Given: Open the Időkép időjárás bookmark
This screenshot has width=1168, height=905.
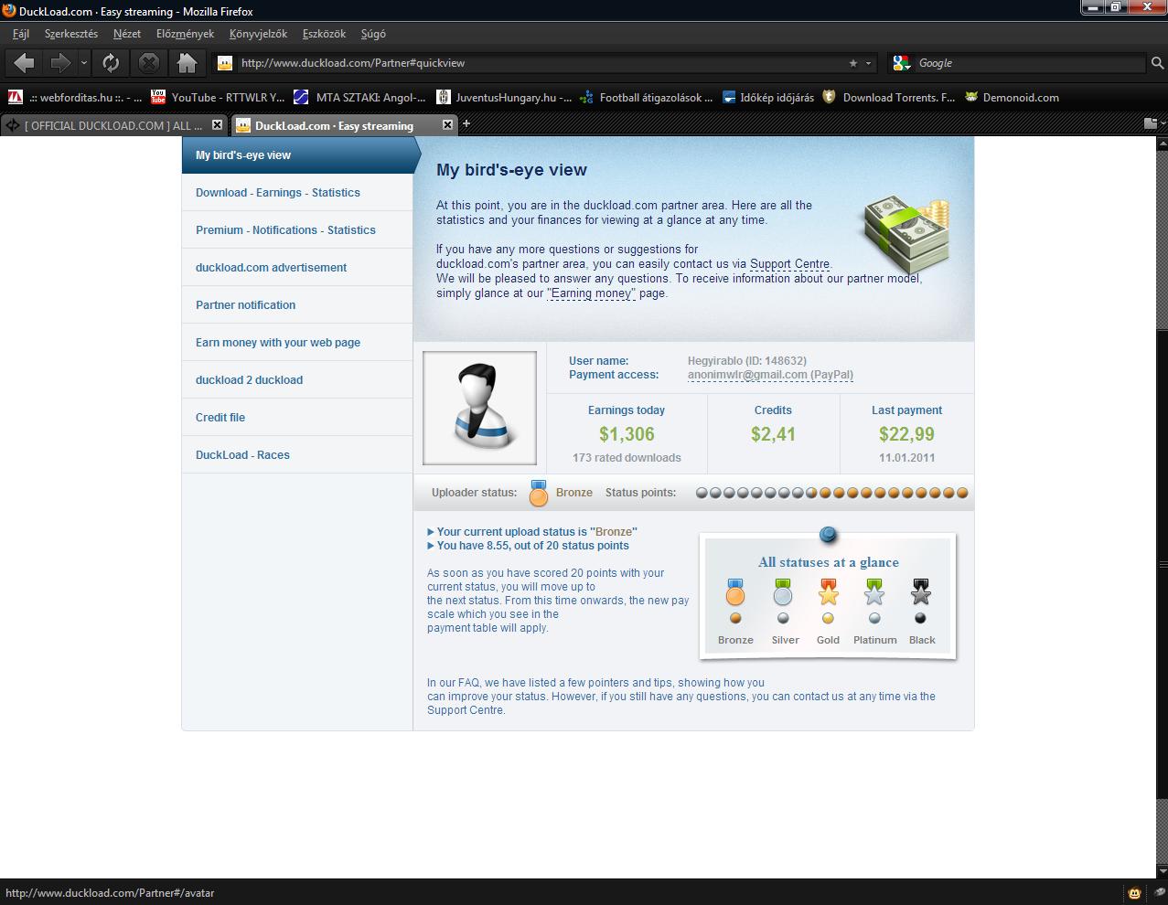Looking at the screenshot, I should (x=767, y=97).
